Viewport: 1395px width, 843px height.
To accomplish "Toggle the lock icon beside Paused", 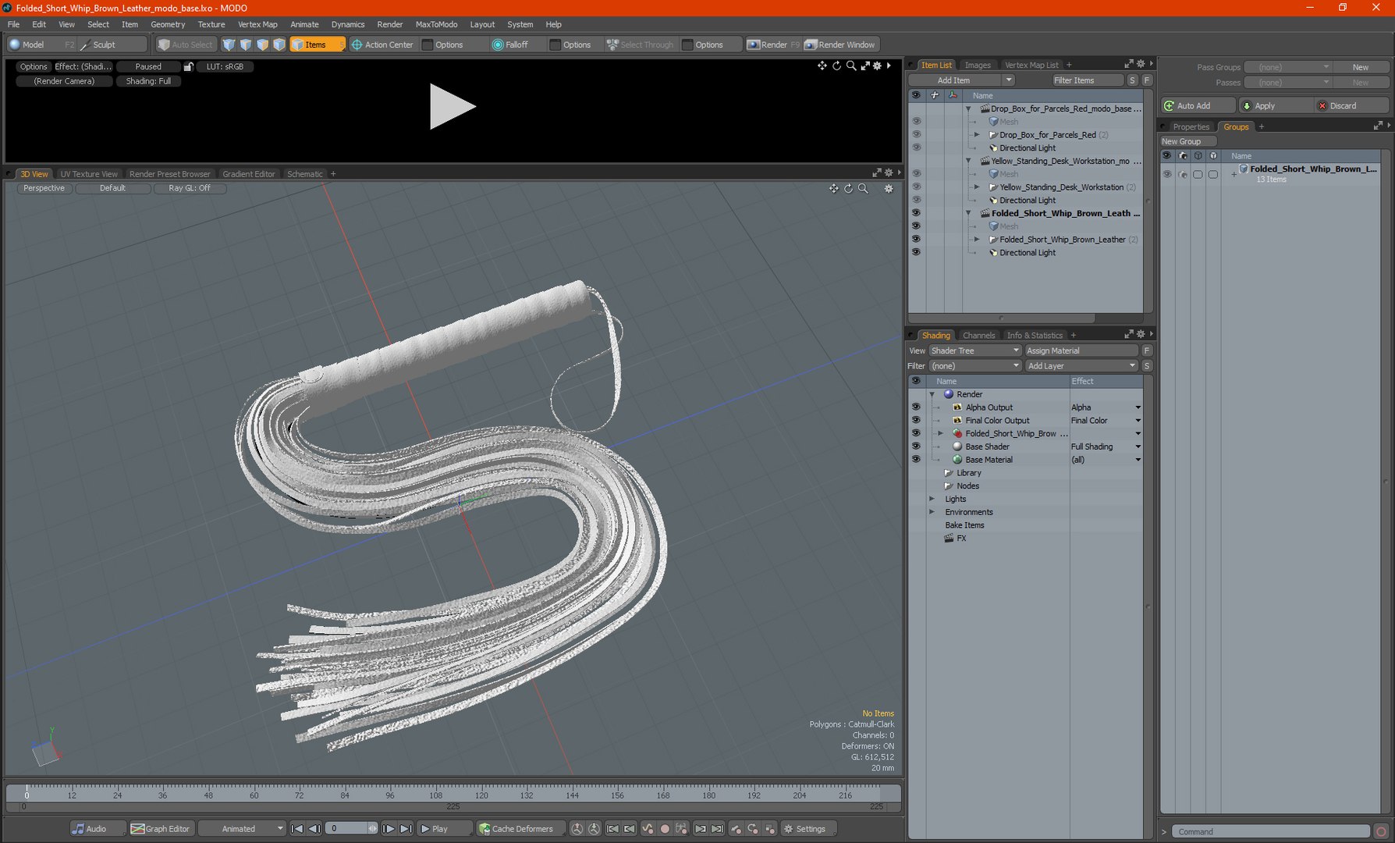I will point(188,66).
